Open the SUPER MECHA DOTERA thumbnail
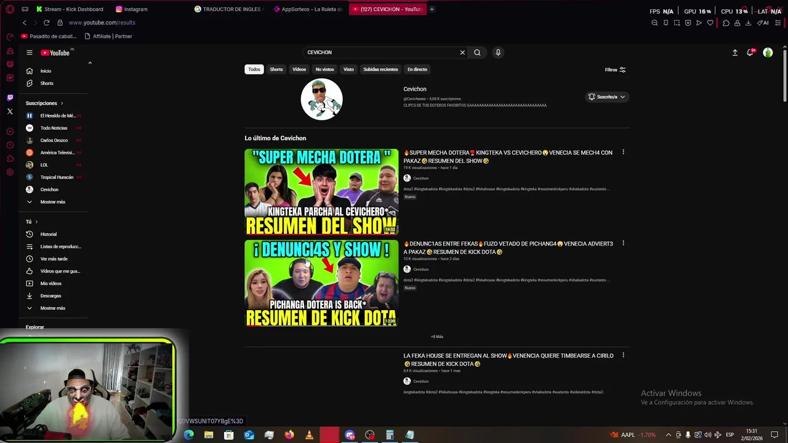Image resolution: width=788 pixels, height=443 pixels. (321, 192)
